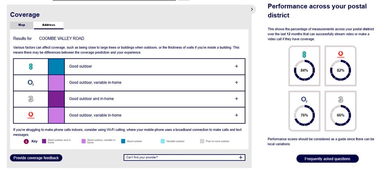Select the Address tab
379x172 pixels.
48,25
